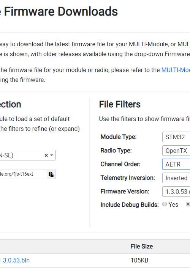Image resolution: width=190 pixels, height=275 pixels.
Task: Open the Telemetry Inversion dropdown
Action: pyautogui.click(x=176, y=178)
